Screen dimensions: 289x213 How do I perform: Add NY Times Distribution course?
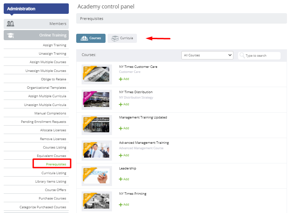124,104
